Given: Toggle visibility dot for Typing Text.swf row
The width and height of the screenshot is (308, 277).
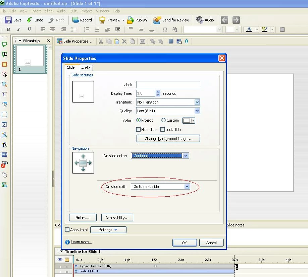Looking at the screenshot, I should point(60,267).
